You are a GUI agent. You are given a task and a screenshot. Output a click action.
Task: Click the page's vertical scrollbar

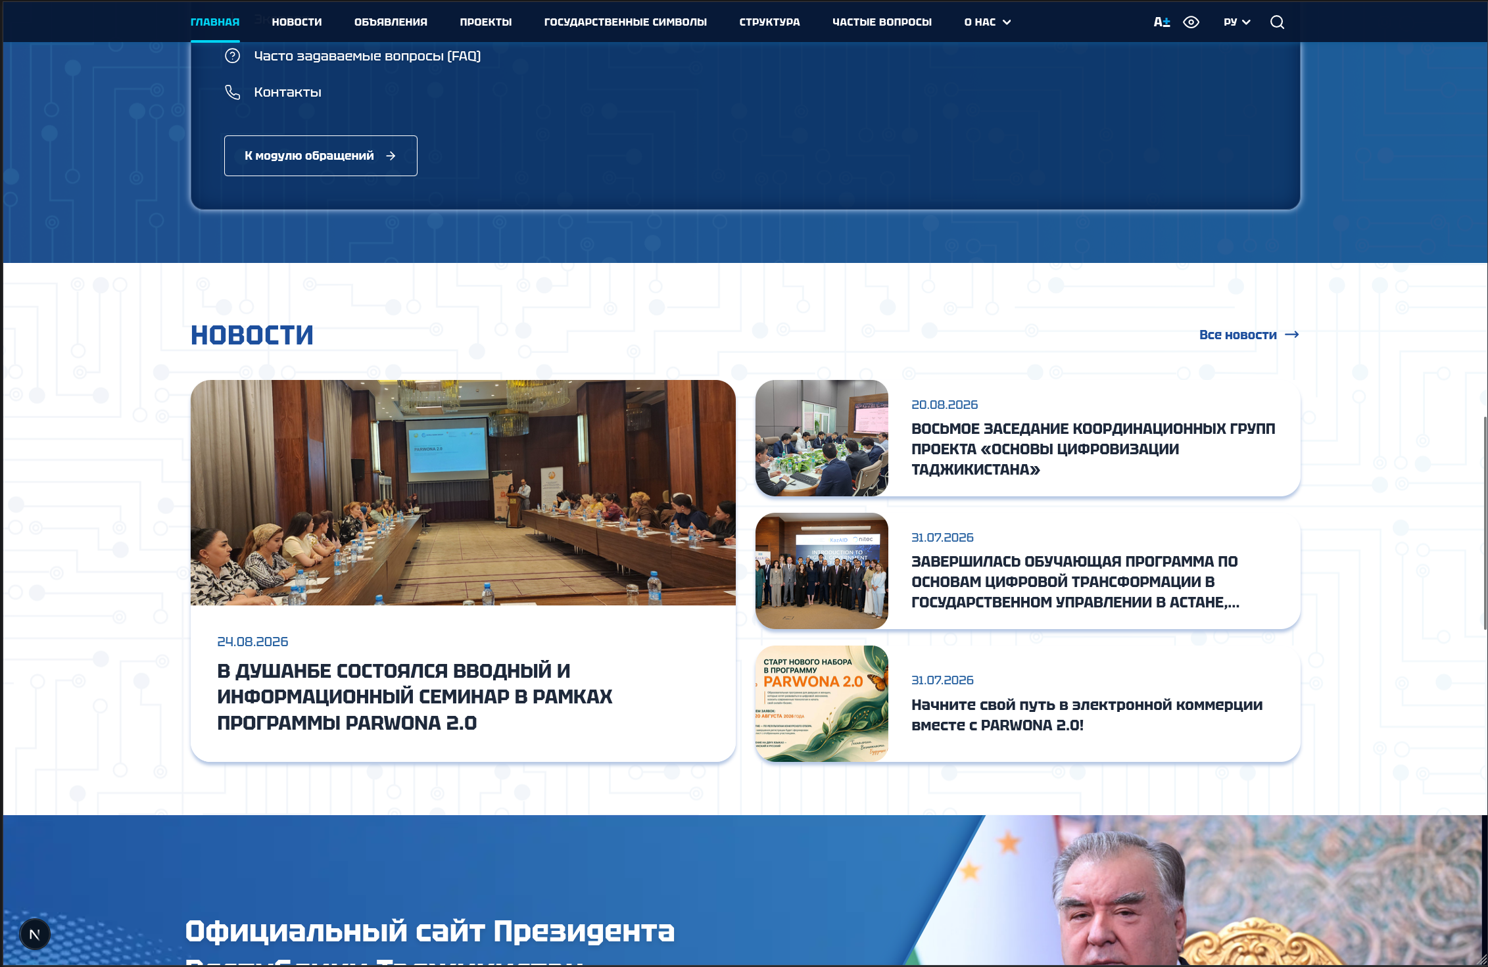pyautogui.click(x=1485, y=523)
